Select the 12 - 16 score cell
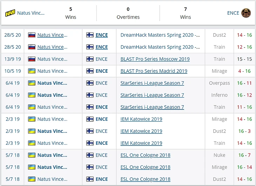This screenshot has height=186, width=256. pos(244,47)
